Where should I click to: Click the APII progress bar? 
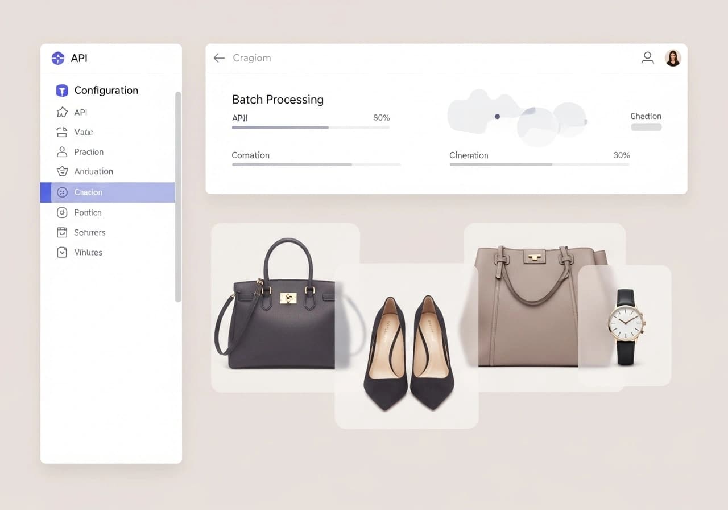[311, 127]
